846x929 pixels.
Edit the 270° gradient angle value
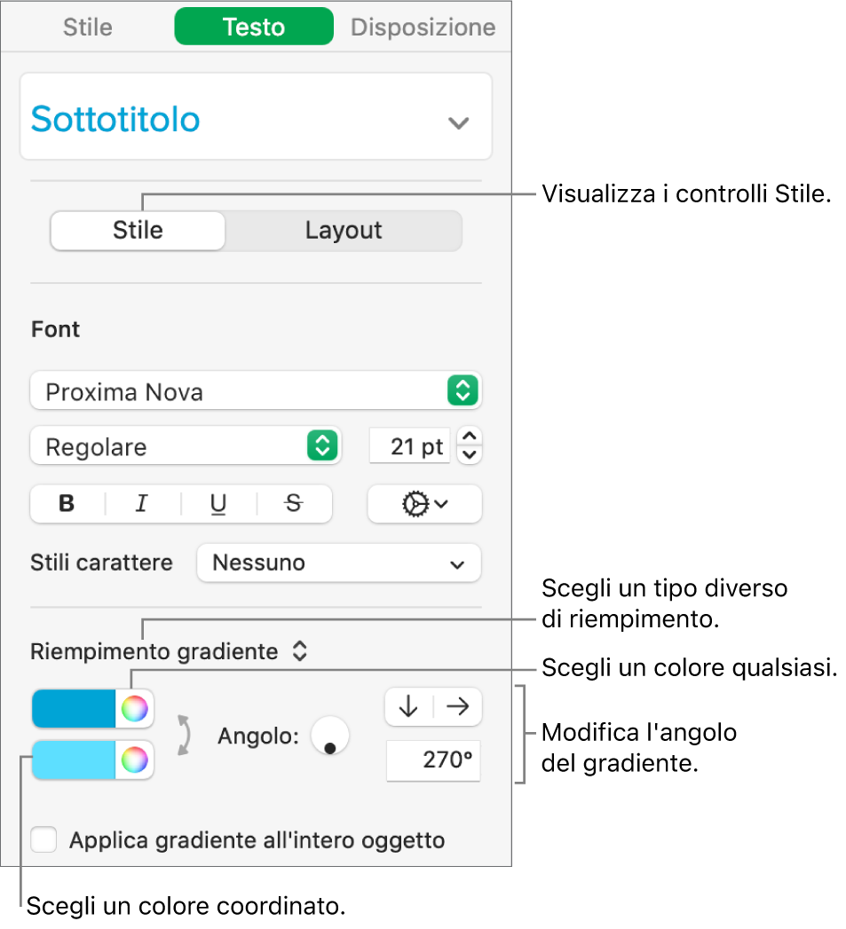[x=432, y=760]
